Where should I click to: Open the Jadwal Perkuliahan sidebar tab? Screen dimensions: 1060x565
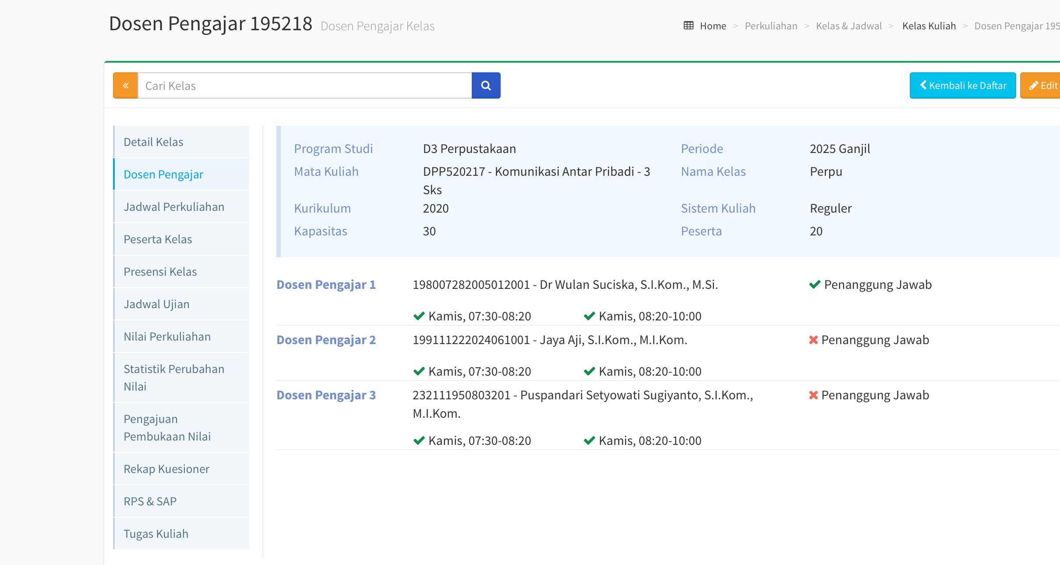click(x=174, y=207)
